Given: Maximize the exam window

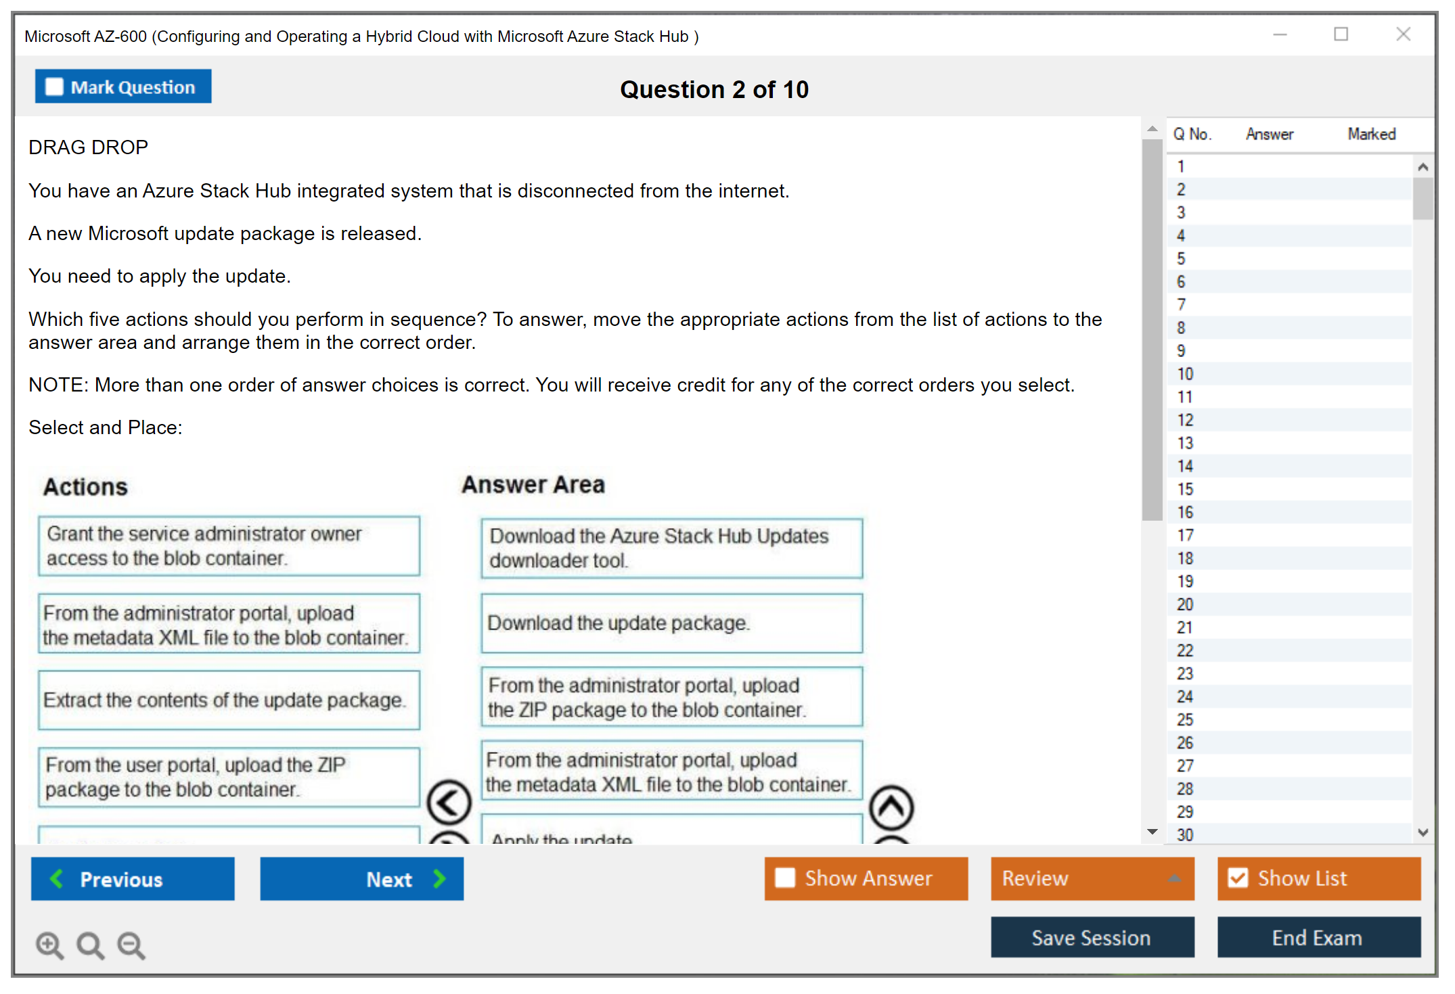Looking at the screenshot, I should 1341,34.
